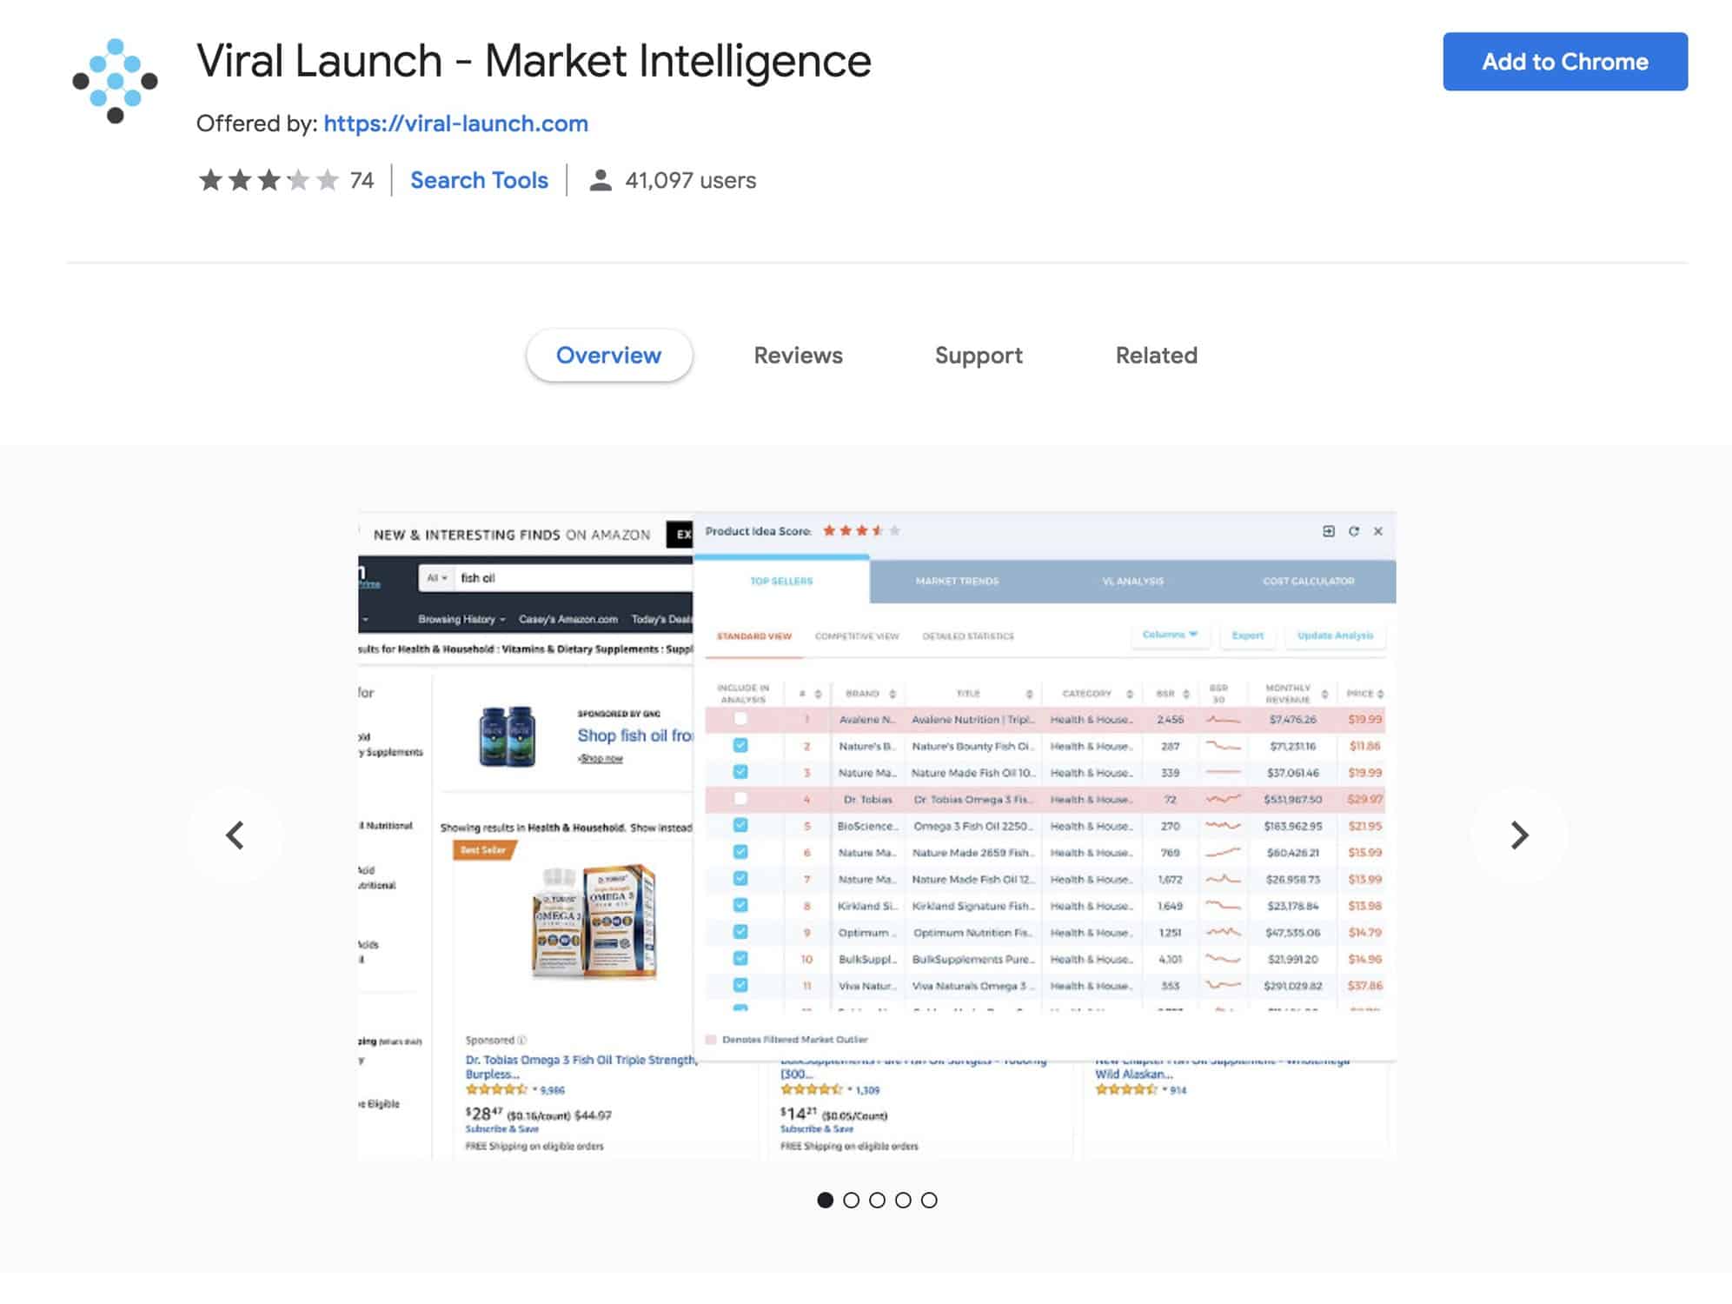Screen dimensions: 1732x1304
Task: Toggle the checkbox for Kirkland row
Action: (x=740, y=905)
